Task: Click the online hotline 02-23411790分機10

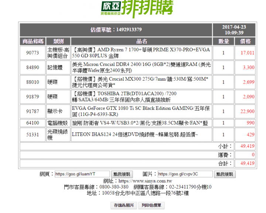Action: click(x=190, y=187)
